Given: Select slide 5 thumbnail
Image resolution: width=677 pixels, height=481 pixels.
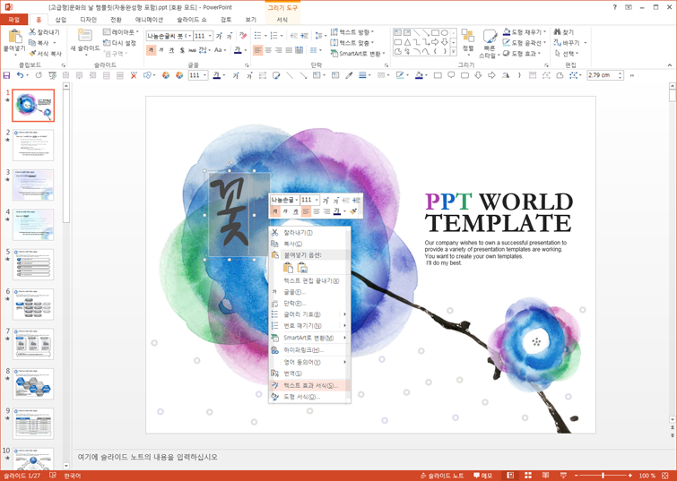Looking at the screenshot, I should tap(33, 264).
